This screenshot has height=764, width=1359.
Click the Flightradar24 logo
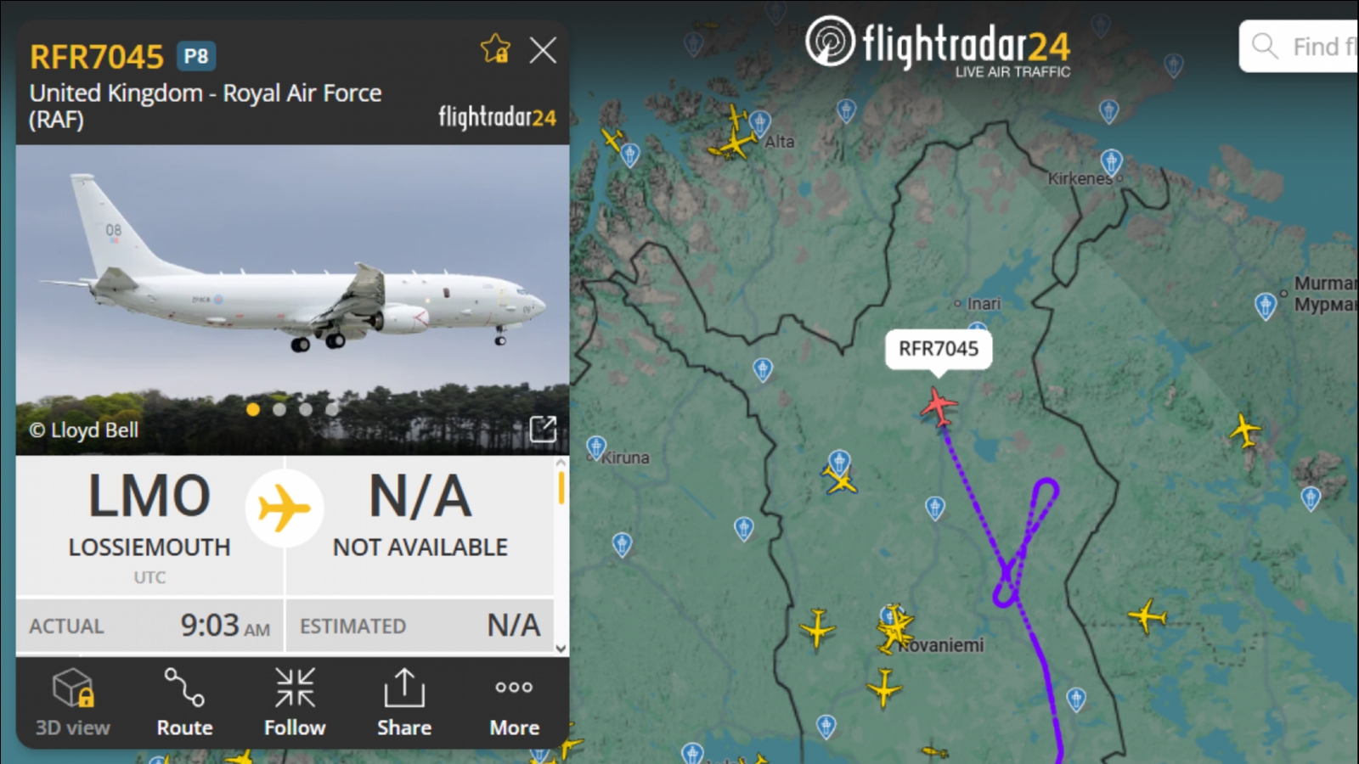click(x=938, y=47)
